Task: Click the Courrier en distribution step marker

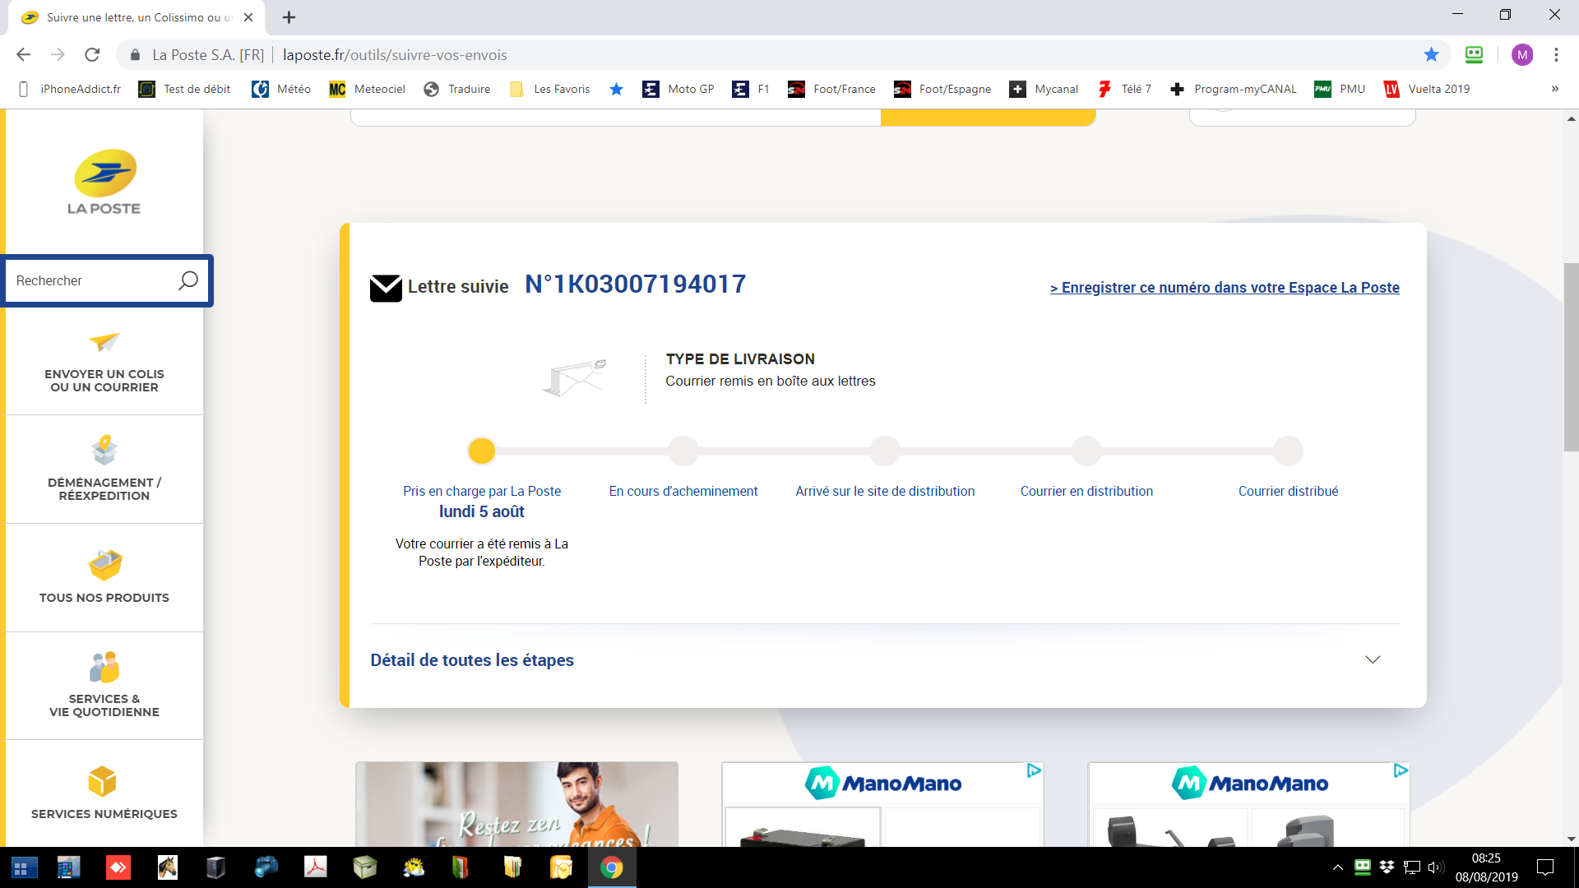Action: coord(1086,451)
